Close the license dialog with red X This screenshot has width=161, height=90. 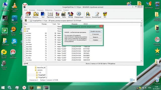coord(101,26)
